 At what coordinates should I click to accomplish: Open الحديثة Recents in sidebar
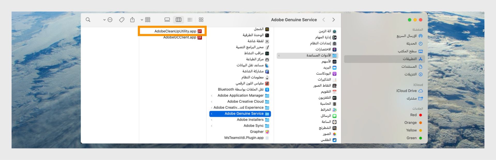coord(414,44)
